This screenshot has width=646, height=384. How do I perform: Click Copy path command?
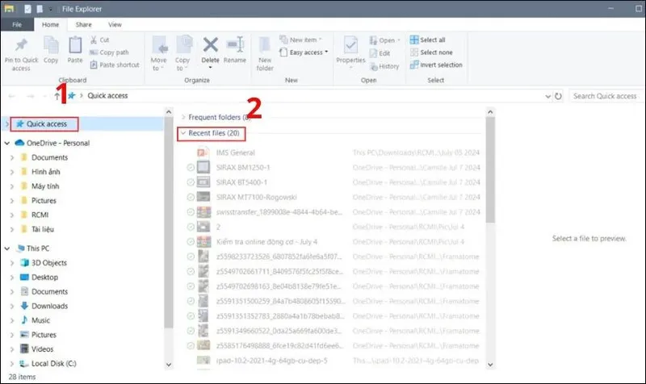(x=109, y=52)
